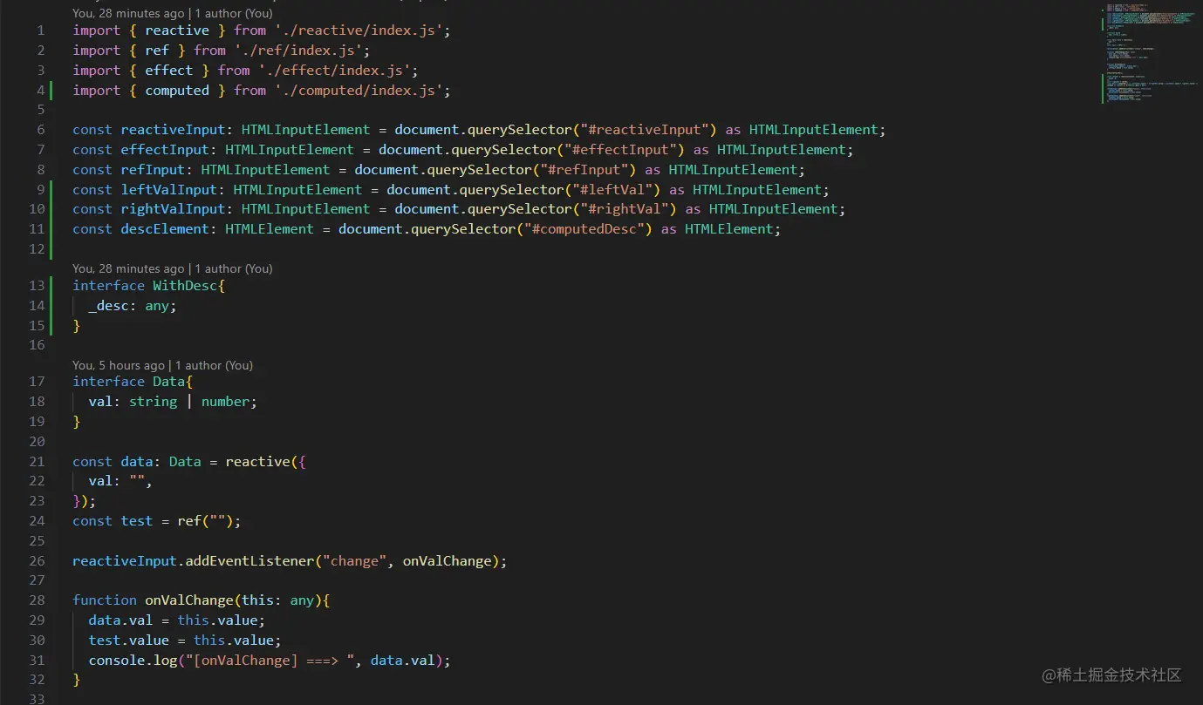Select line number 28 in the gutter
The image size is (1203, 705).
click(37, 600)
